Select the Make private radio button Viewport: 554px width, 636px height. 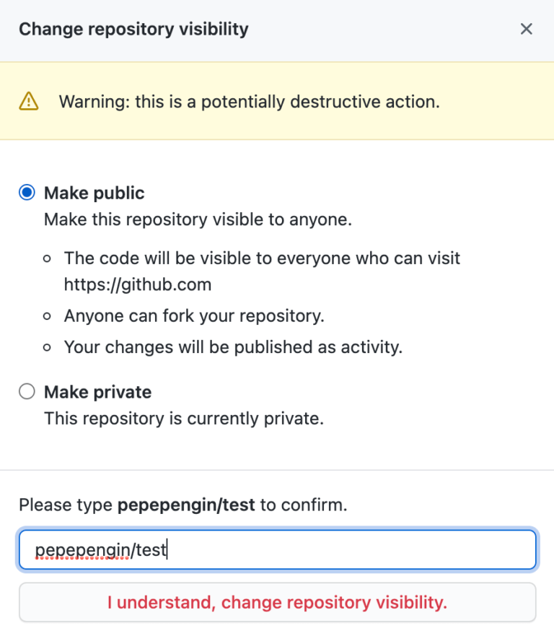coord(27,392)
